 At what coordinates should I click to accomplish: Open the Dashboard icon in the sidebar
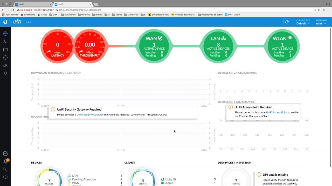(x=5, y=34)
